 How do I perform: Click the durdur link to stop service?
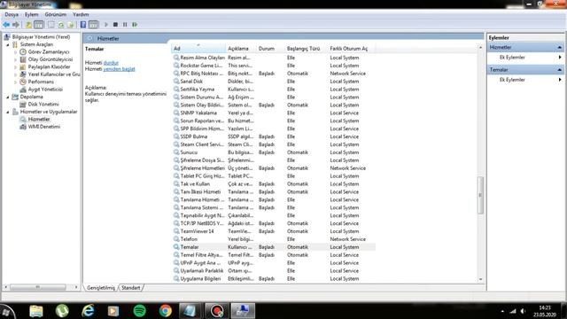click(x=111, y=63)
